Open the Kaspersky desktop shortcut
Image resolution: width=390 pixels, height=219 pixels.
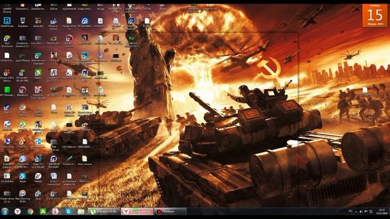tap(38, 92)
